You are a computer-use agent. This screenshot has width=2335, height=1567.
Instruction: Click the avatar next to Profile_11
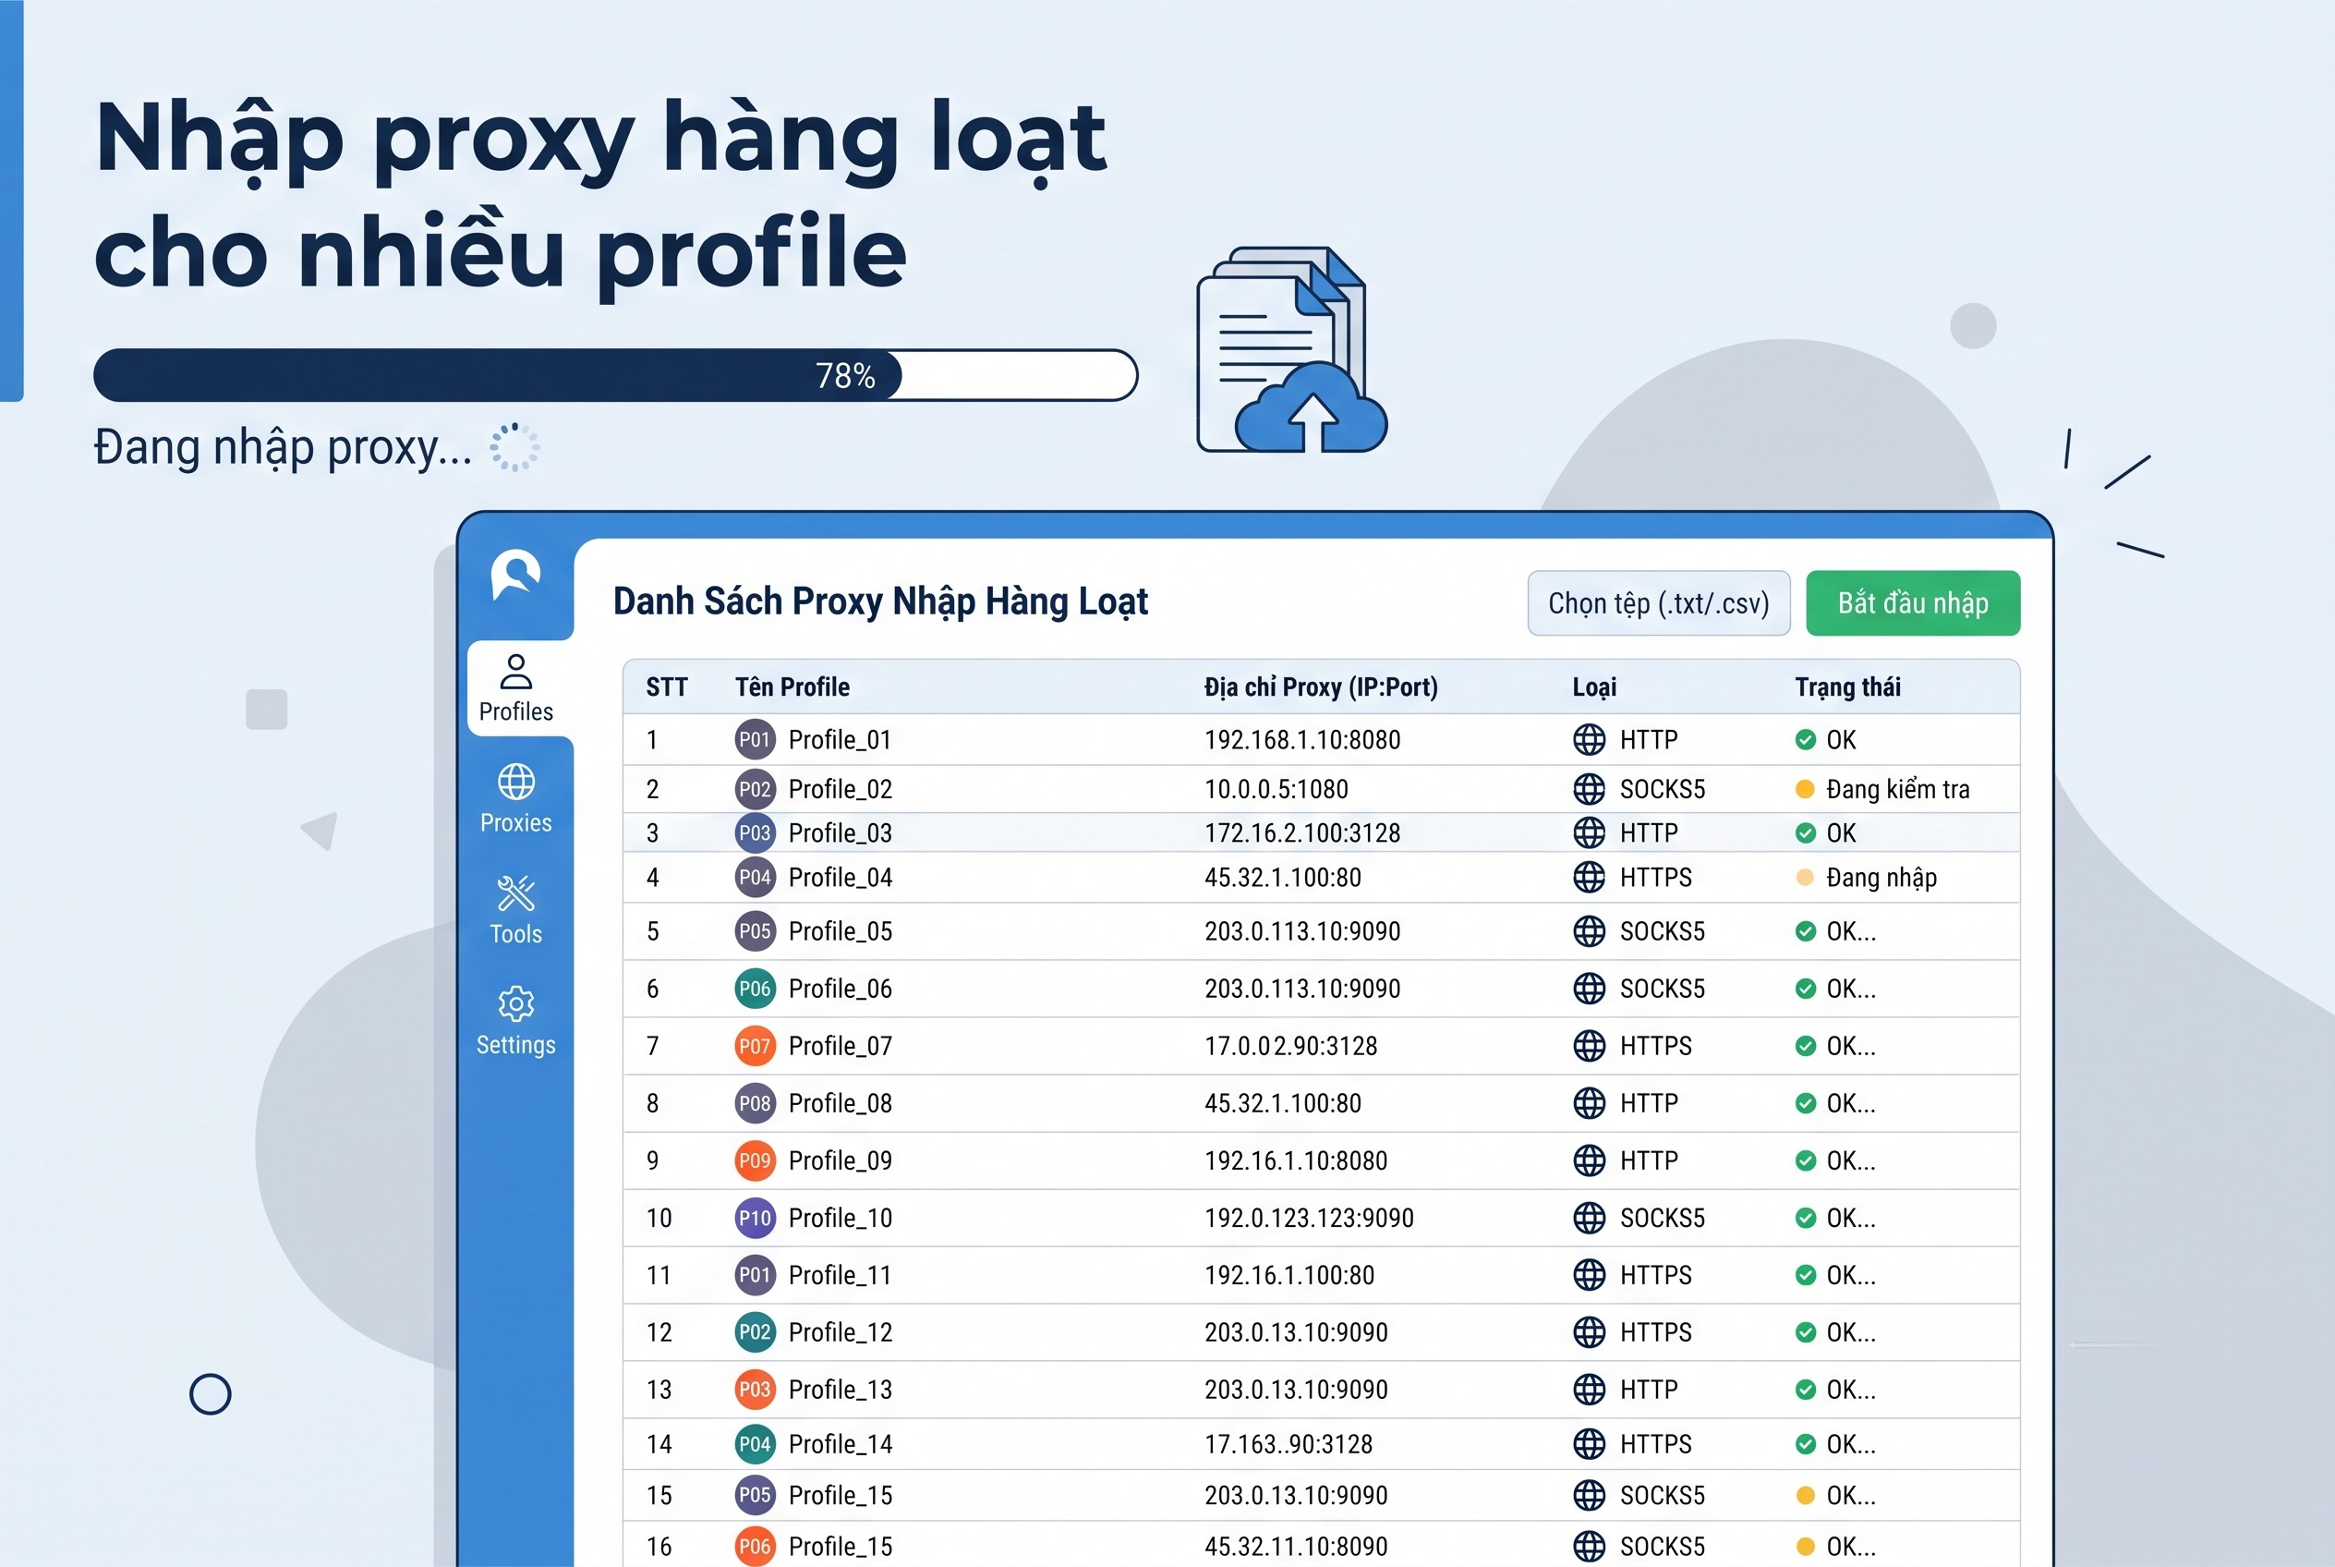coord(755,1275)
